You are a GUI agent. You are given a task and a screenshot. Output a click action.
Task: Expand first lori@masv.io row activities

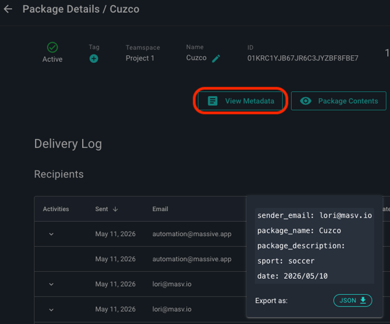51,284
